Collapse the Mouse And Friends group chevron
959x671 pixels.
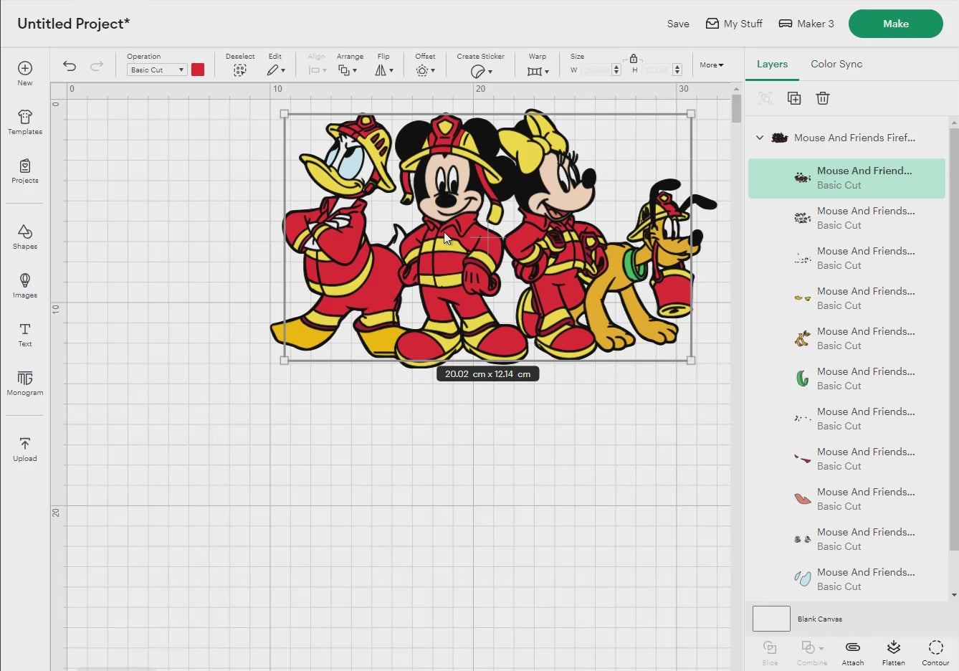(760, 138)
